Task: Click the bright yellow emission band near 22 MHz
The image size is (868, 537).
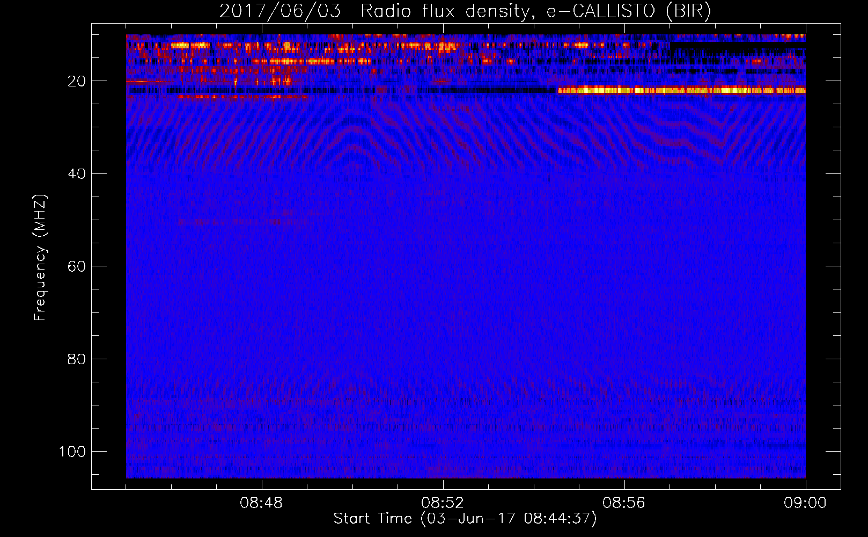Action: (681, 90)
